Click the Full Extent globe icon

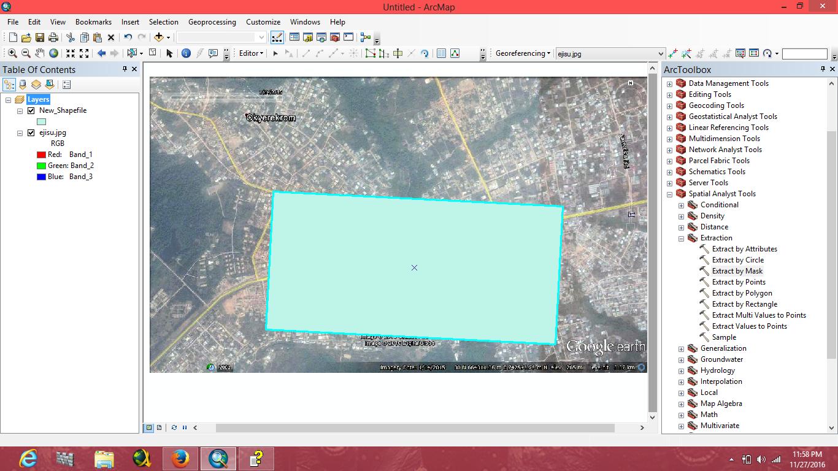(x=54, y=53)
